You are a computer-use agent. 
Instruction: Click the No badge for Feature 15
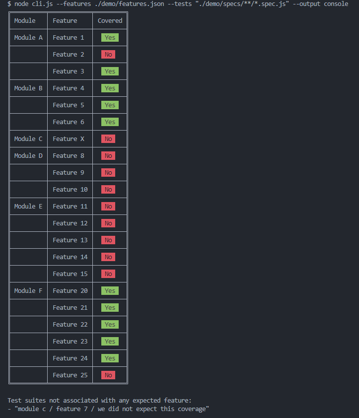click(x=108, y=274)
